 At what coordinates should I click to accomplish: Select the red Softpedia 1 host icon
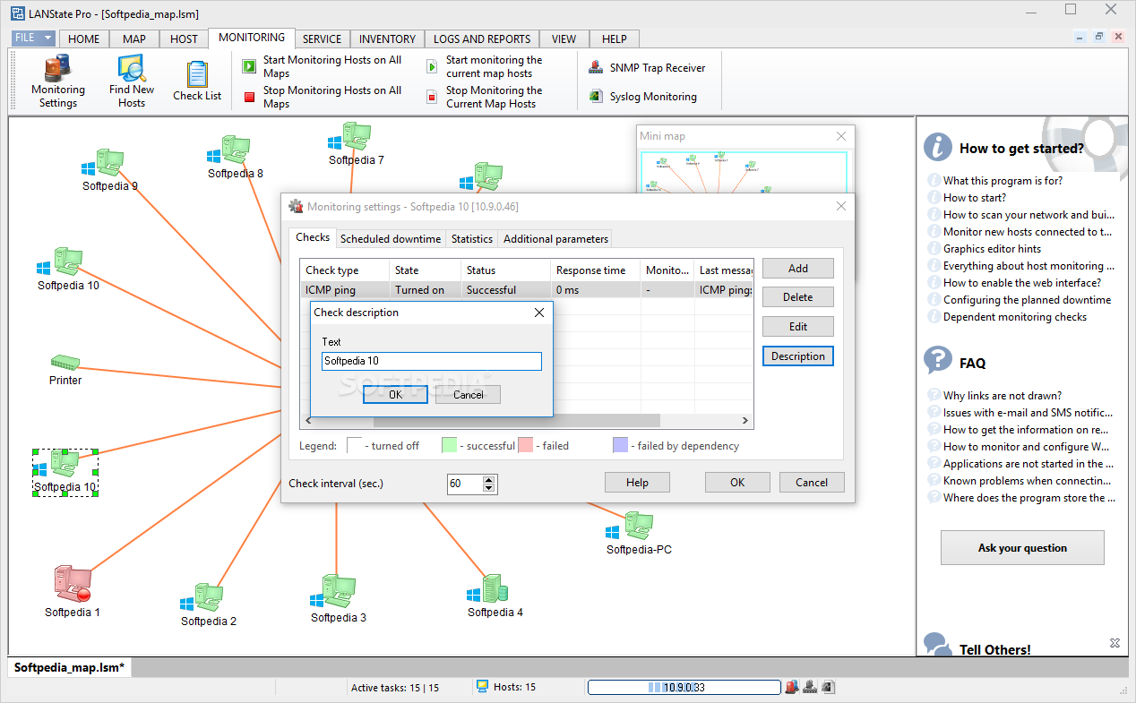(x=72, y=583)
